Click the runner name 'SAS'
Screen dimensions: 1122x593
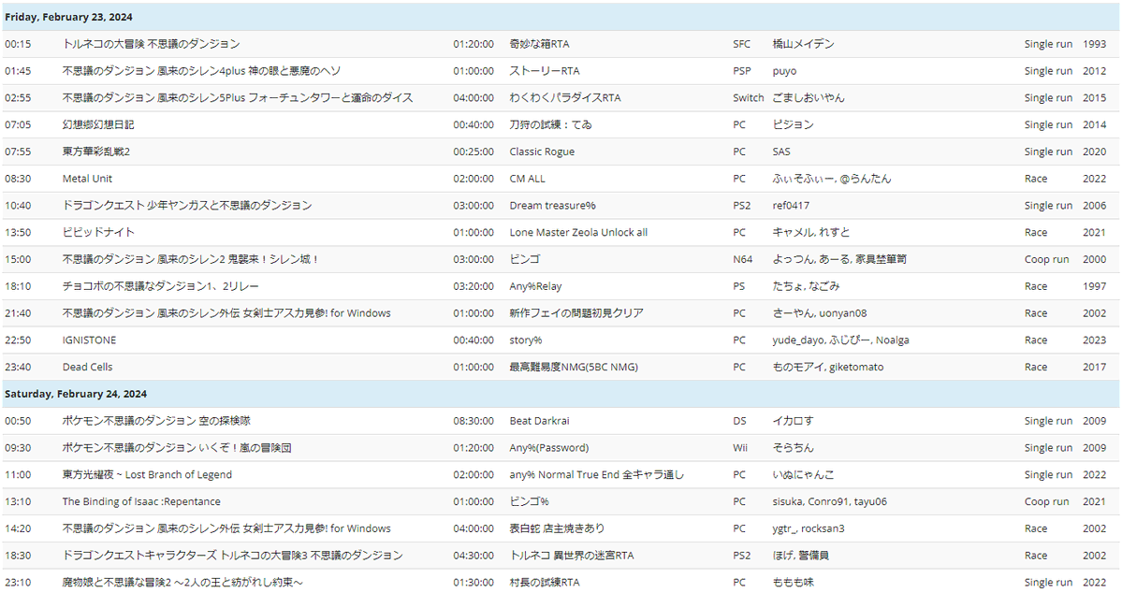781,152
